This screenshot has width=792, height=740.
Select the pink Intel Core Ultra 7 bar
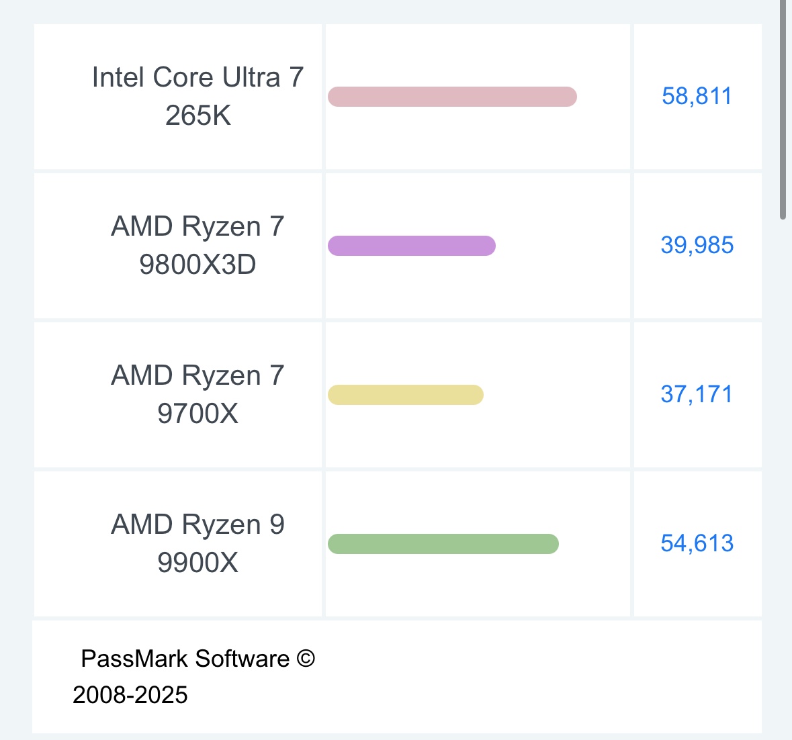coord(452,97)
